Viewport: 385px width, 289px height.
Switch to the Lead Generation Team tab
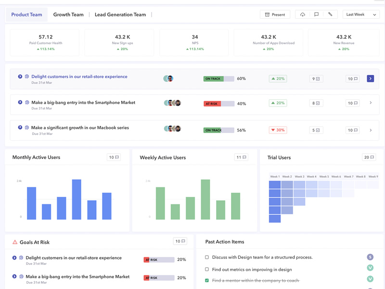pos(120,14)
